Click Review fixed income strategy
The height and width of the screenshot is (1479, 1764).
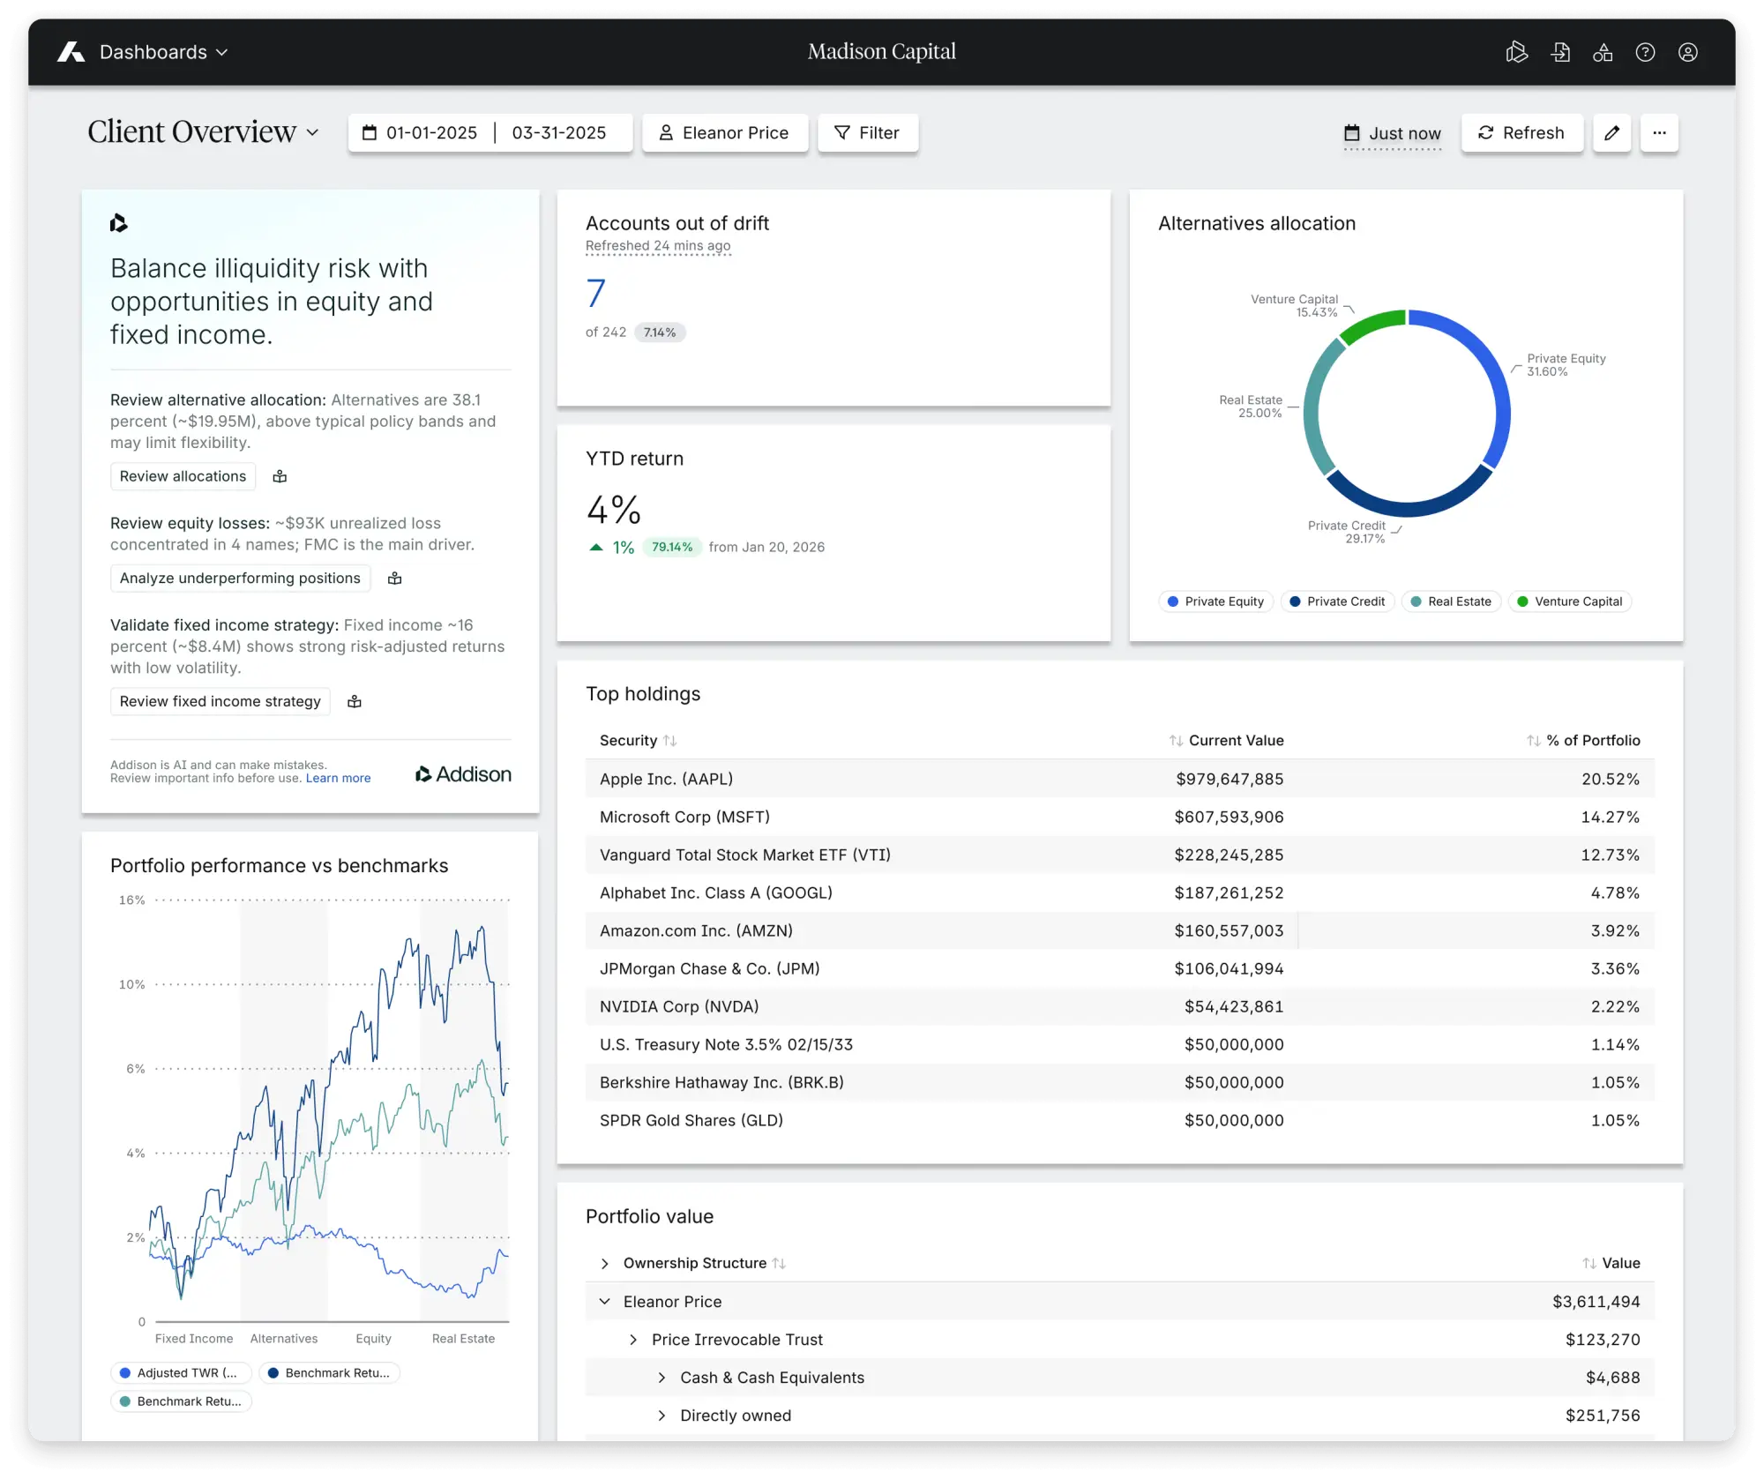point(220,702)
